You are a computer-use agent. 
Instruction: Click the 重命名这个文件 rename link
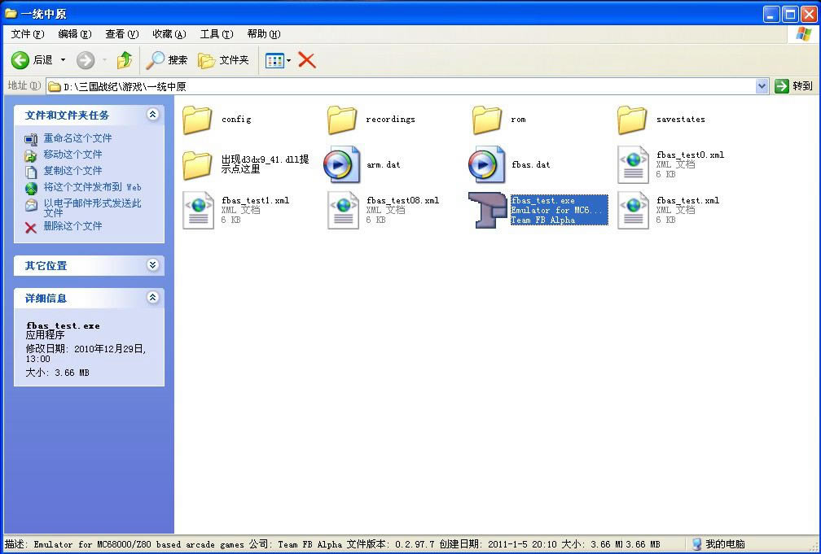coord(77,138)
